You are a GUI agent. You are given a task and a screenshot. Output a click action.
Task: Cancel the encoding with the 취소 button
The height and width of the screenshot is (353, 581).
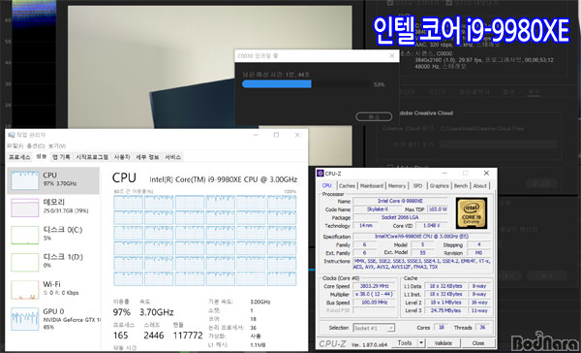(x=374, y=117)
